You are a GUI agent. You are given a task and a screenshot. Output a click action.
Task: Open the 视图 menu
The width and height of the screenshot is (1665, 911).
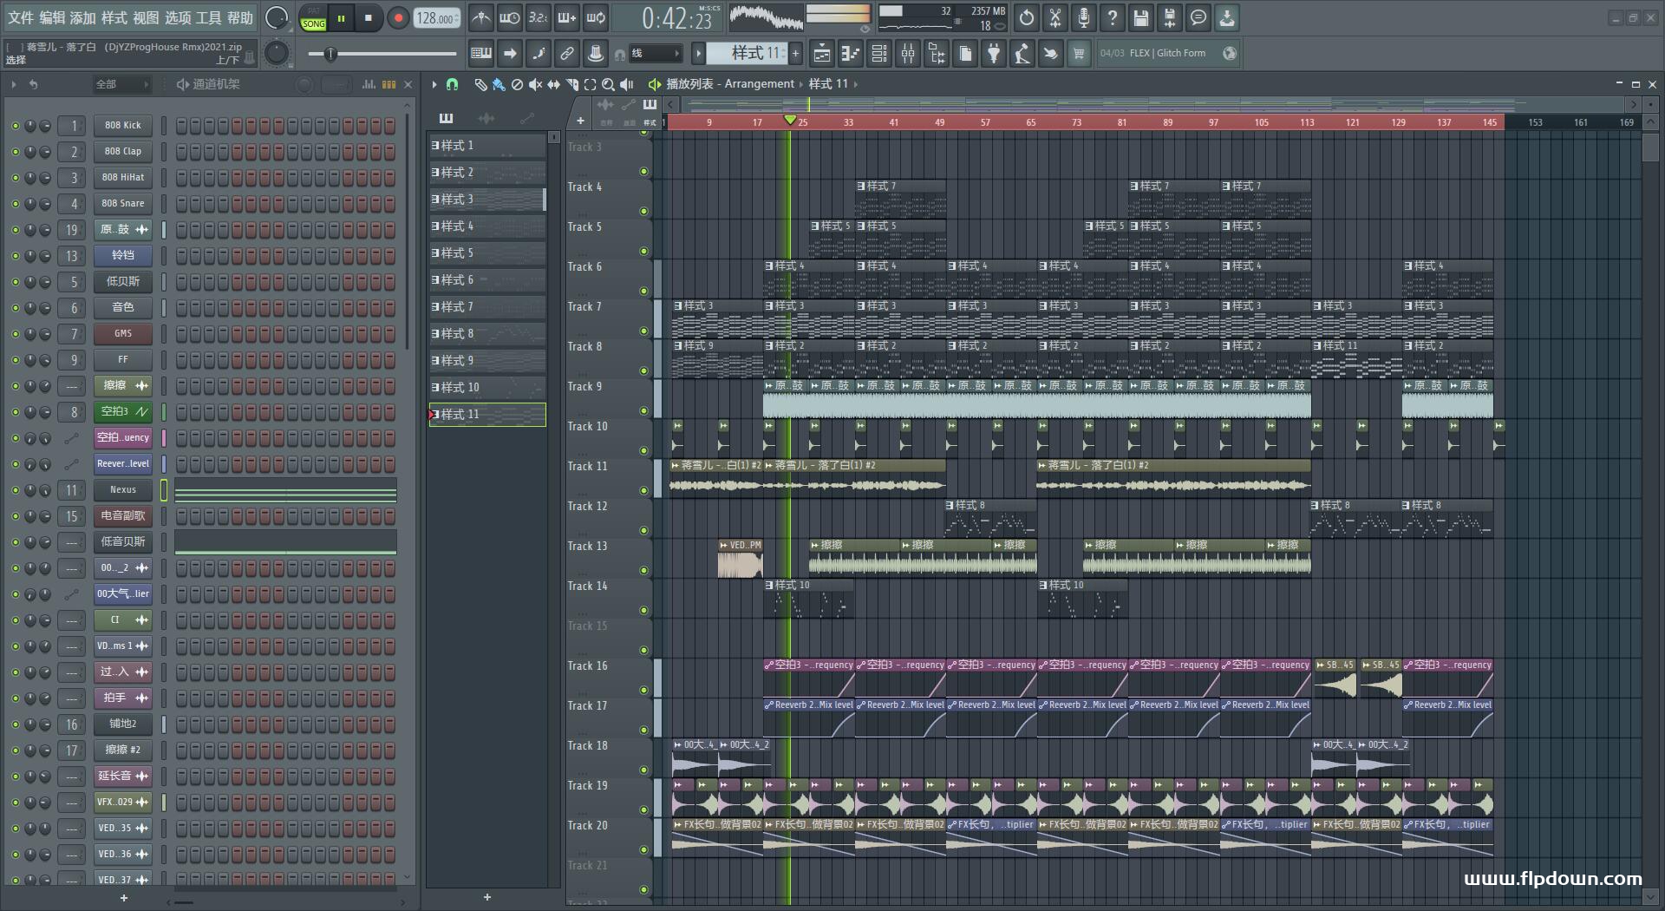pos(146,17)
